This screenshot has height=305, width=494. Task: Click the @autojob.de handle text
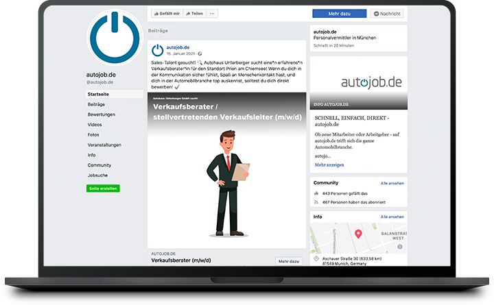click(99, 82)
